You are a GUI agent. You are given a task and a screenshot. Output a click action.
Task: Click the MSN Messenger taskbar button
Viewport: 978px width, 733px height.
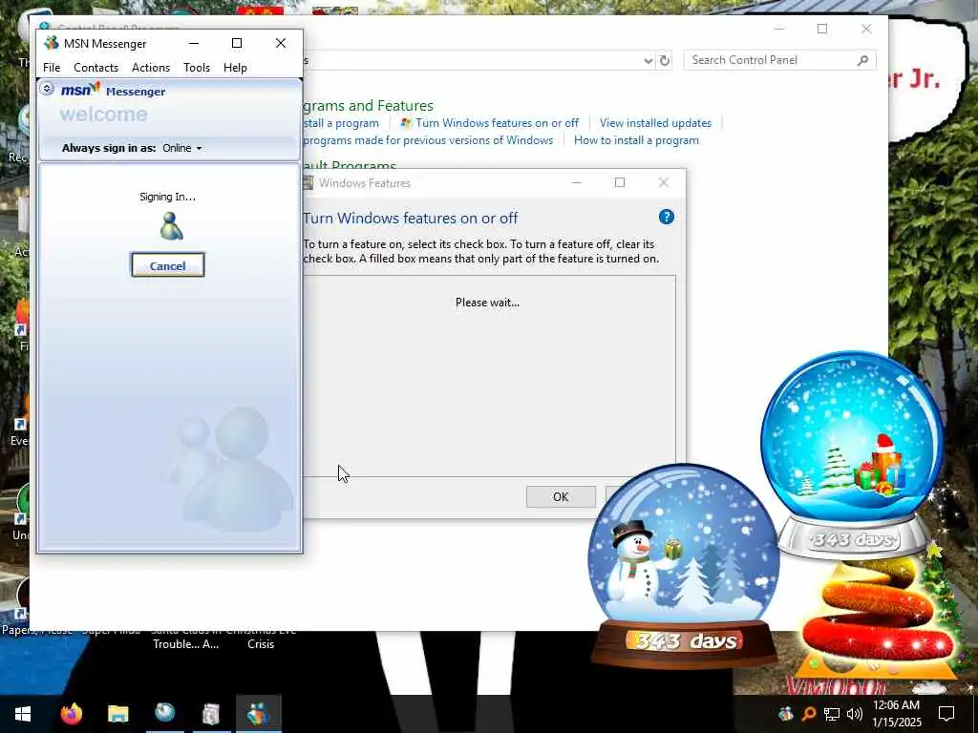click(258, 714)
